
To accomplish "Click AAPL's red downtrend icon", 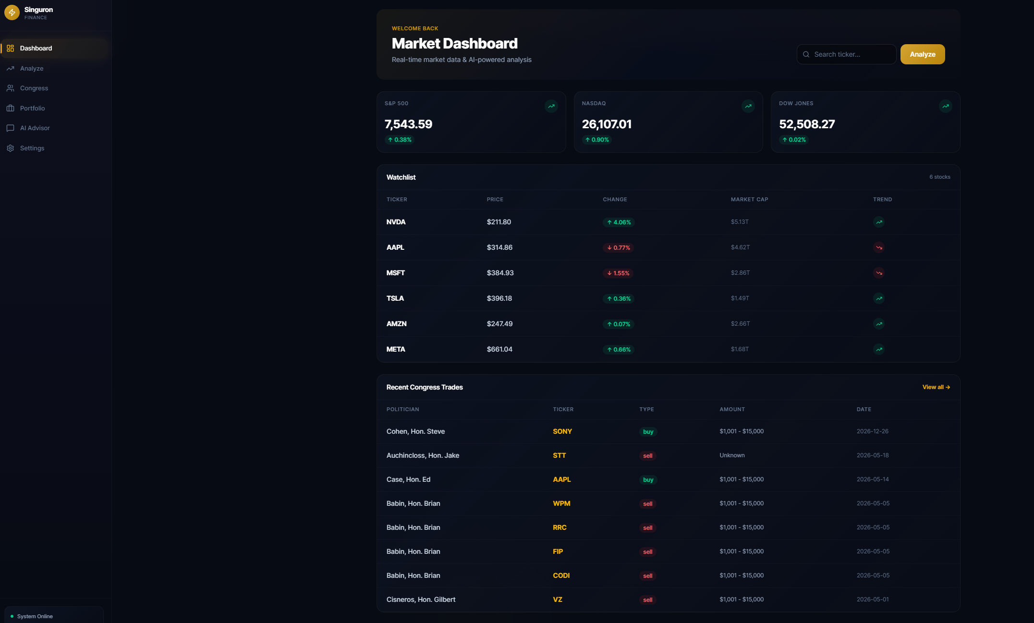I will (879, 247).
